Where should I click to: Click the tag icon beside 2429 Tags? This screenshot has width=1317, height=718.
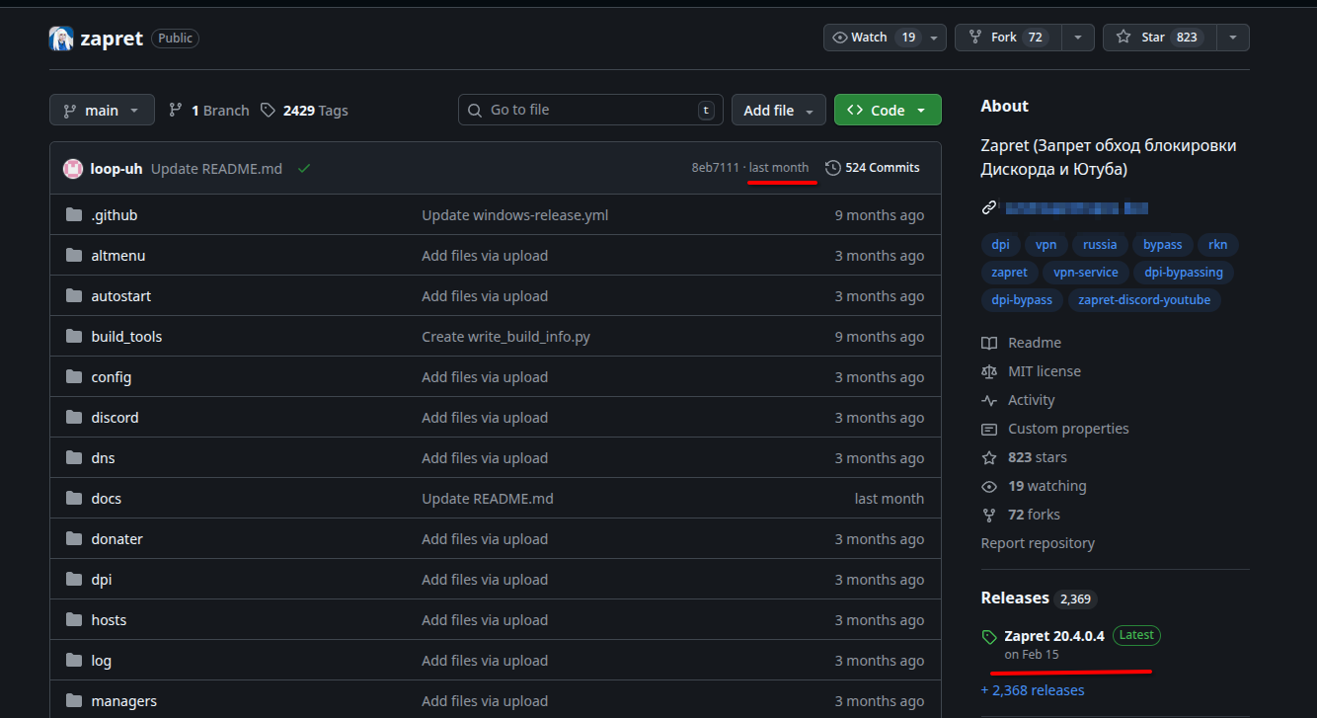268,111
